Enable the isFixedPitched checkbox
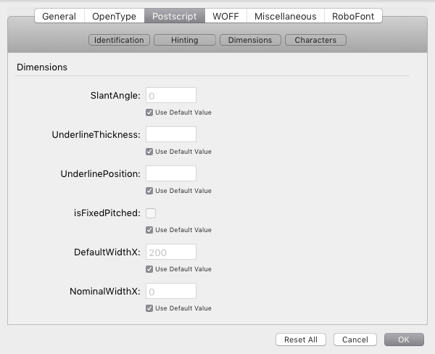This screenshot has height=354, width=435. click(x=151, y=213)
